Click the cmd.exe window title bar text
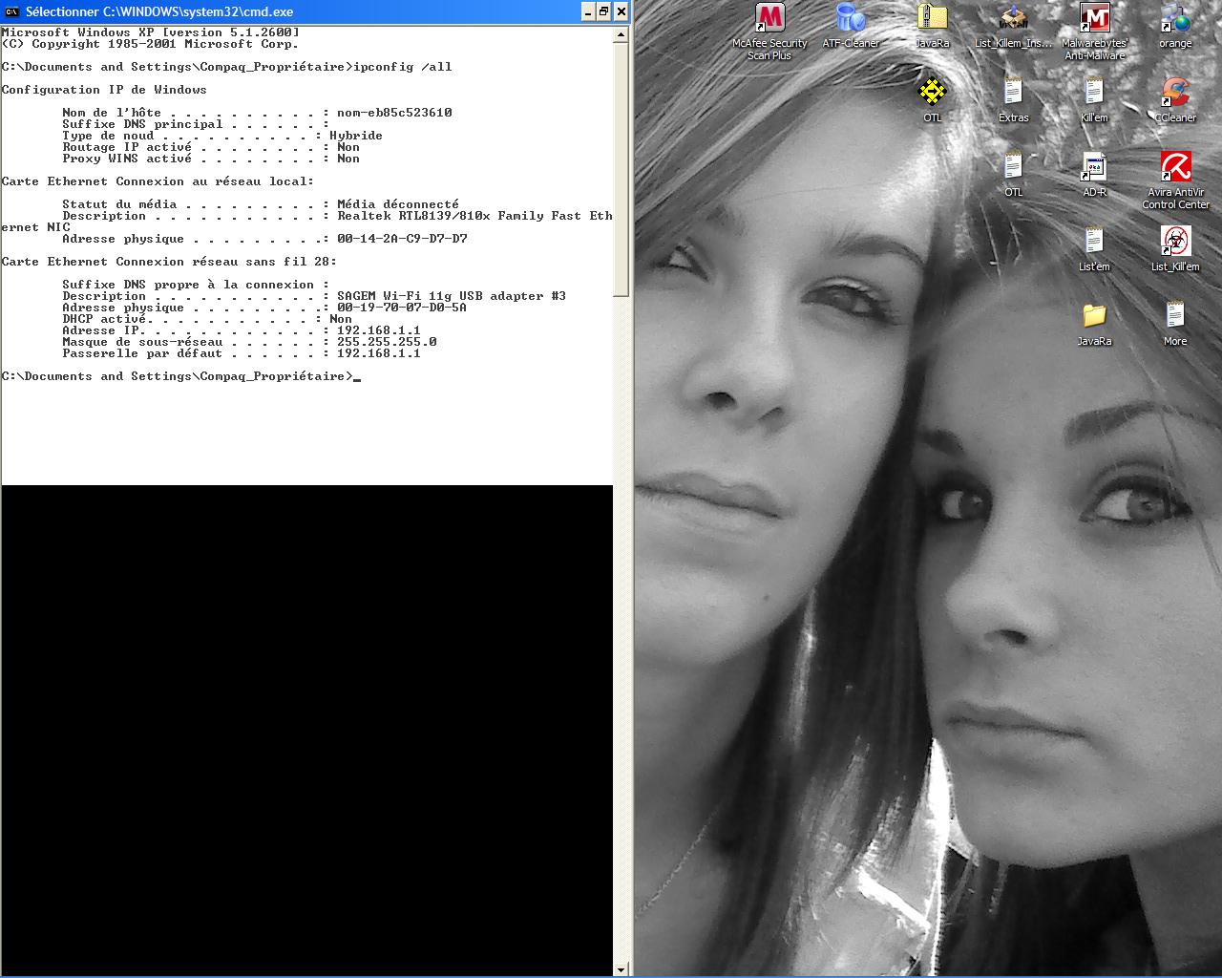This screenshot has width=1222, height=978. tap(159, 11)
